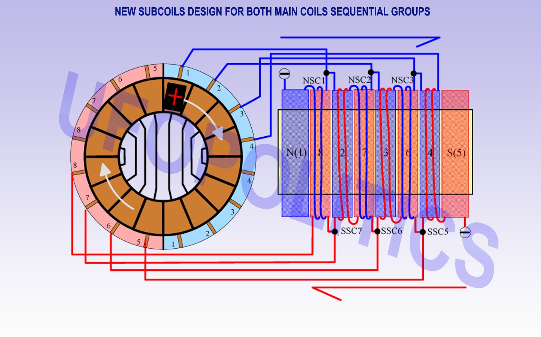Click the black junction dot at SSC7
The height and width of the screenshot is (337, 541).
click(335, 231)
